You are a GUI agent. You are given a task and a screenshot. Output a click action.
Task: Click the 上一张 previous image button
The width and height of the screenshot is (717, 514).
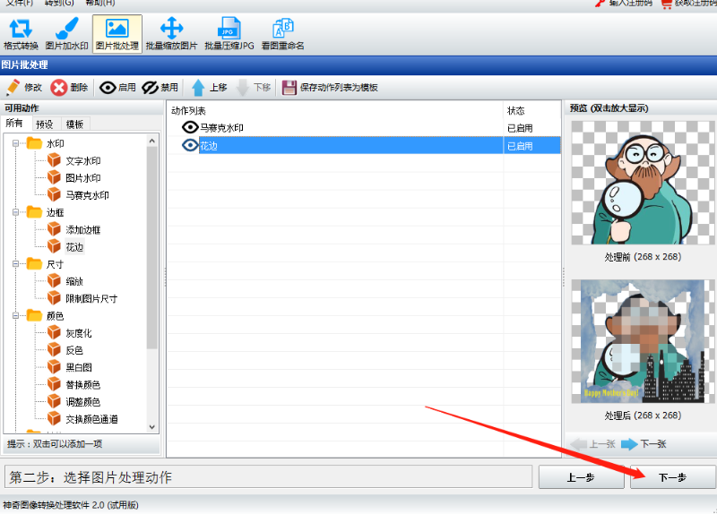pos(593,443)
